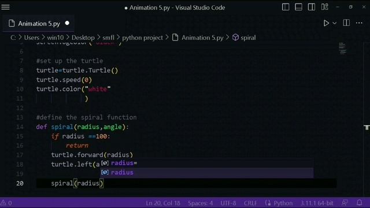Screen dimensions: 370x208
Task: Click the code minimap preview
Action: (x=343, y=49)
